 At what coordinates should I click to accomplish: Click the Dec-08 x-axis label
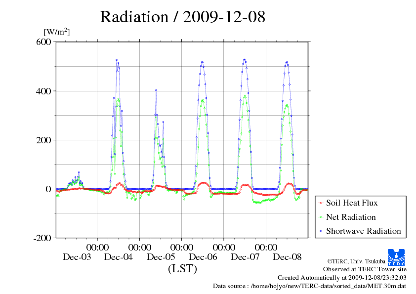coord(287,257)
